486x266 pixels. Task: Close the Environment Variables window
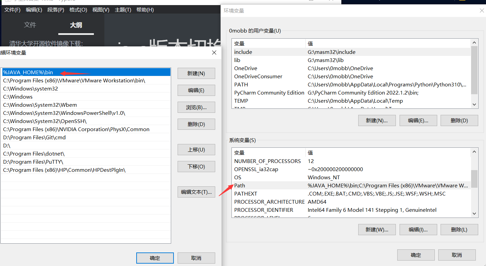click(482, 11)
